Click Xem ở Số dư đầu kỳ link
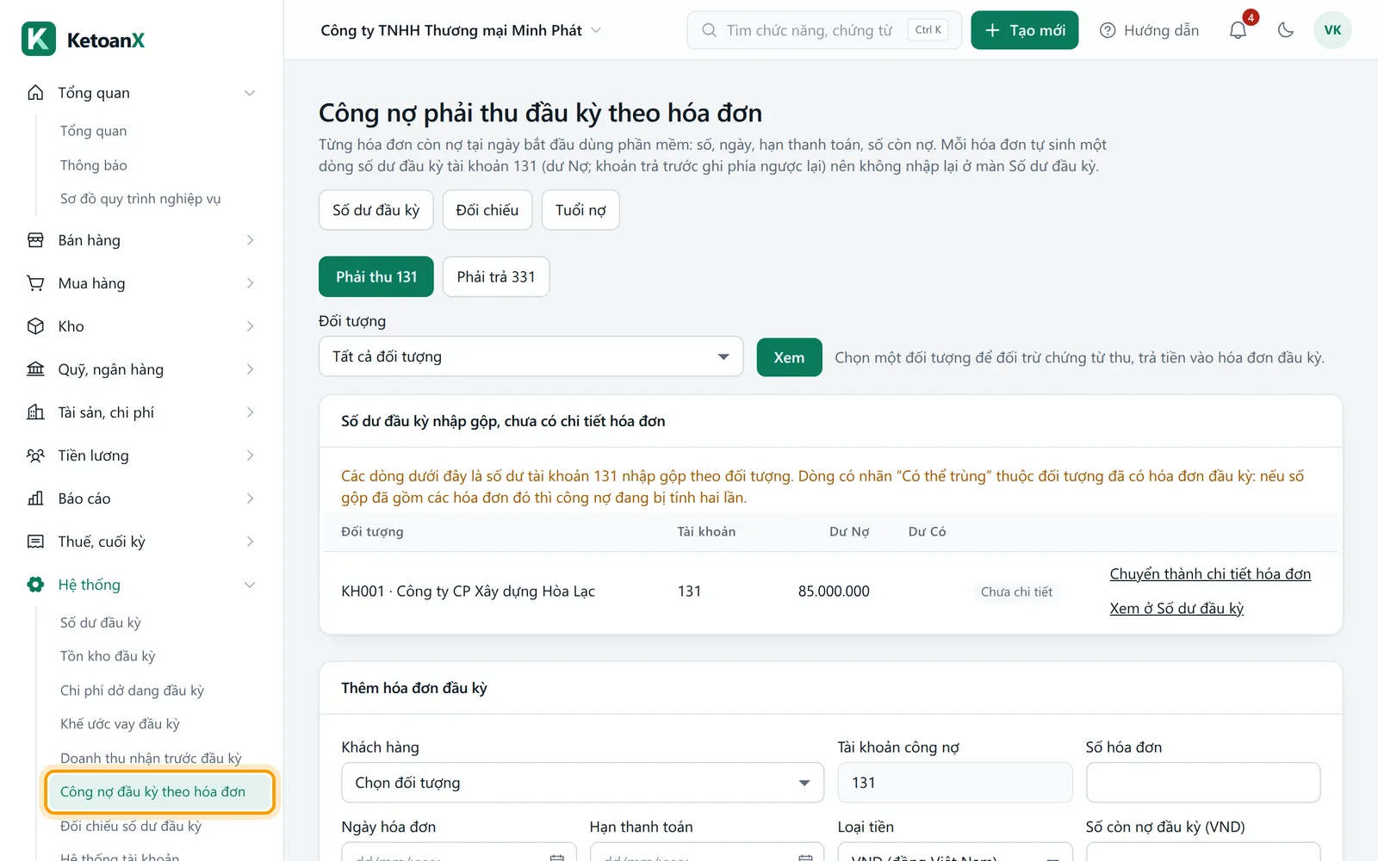Image resolution: width=1378 pixels, height=861 pixels. 1176,609
